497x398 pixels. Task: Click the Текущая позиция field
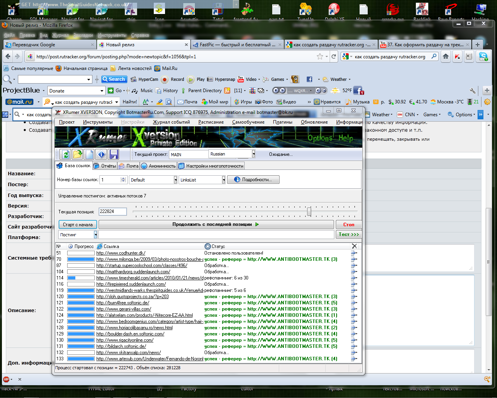[113, 211]
